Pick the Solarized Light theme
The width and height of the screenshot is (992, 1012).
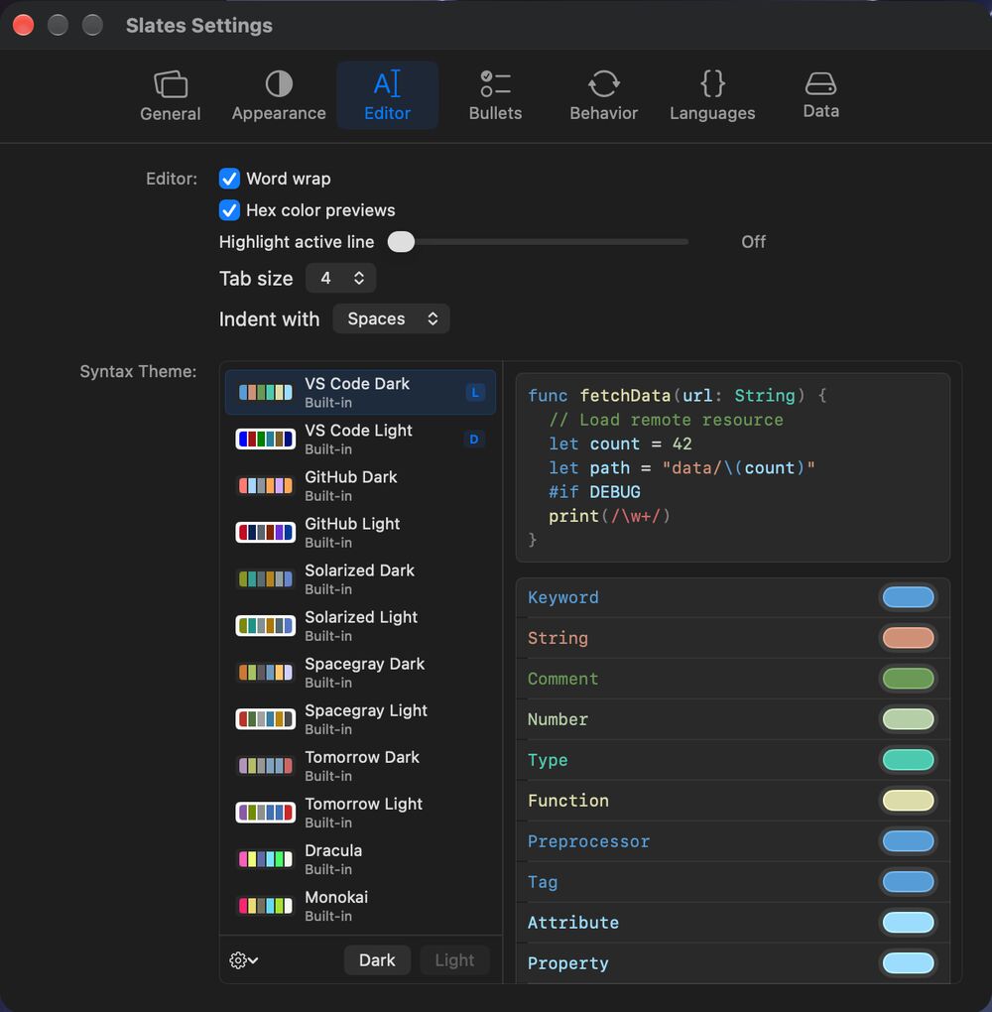tap(360, 625)
